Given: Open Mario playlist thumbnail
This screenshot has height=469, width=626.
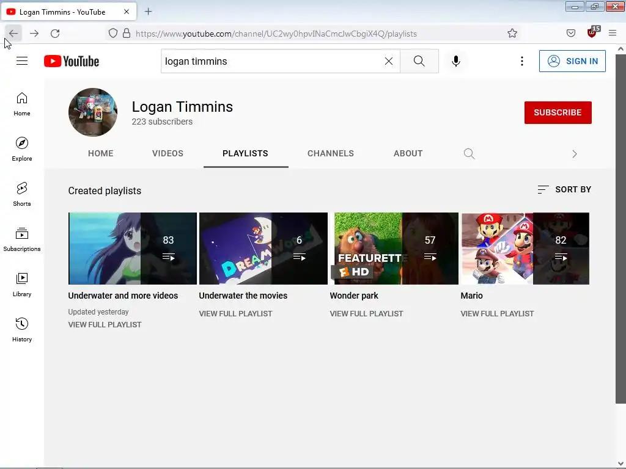Looking at the screenshot, I should (x=525, y=249).
